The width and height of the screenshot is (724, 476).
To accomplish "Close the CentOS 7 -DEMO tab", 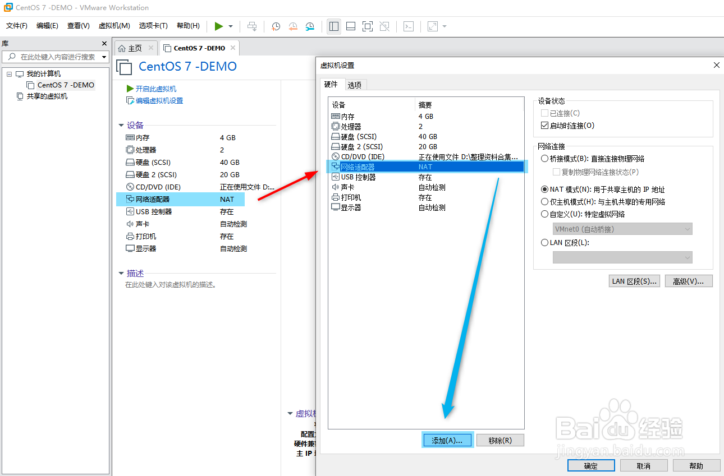I will click(233, 48).
